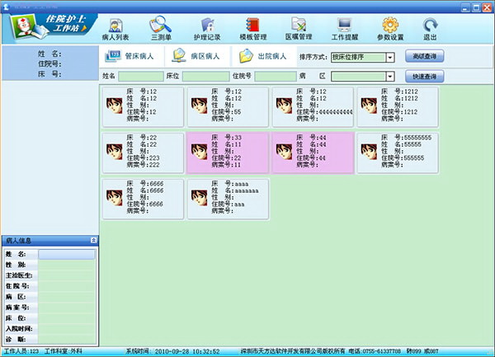Switch to the 管床病人 tab
This screenshot has width=495, height=357.
click(x=130, y=57)
